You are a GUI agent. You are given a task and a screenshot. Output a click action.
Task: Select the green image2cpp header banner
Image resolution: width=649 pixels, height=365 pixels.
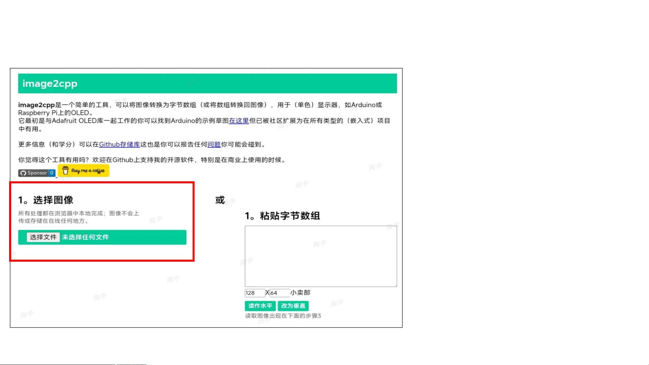[x=207, y=83]
